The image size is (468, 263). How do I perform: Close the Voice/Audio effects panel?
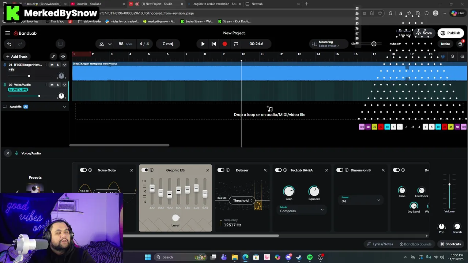pos(8,153)
